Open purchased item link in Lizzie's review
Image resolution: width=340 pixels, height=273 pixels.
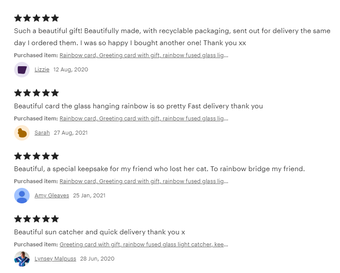144,55
